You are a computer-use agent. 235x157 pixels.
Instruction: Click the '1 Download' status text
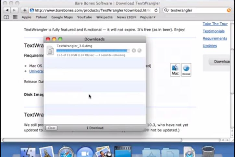(x=95, y=128)
